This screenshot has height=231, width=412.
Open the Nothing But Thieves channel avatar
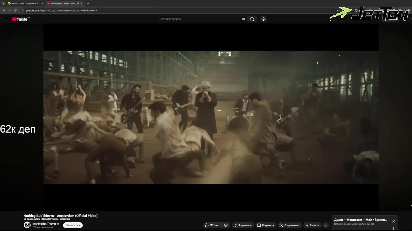27,225
